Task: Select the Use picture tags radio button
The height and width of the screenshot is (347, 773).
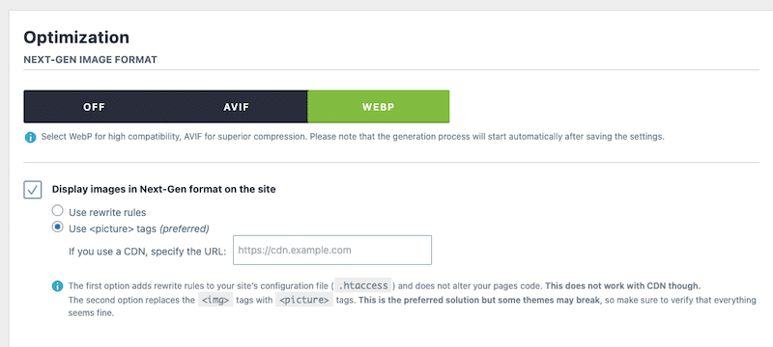Action: 58,227
